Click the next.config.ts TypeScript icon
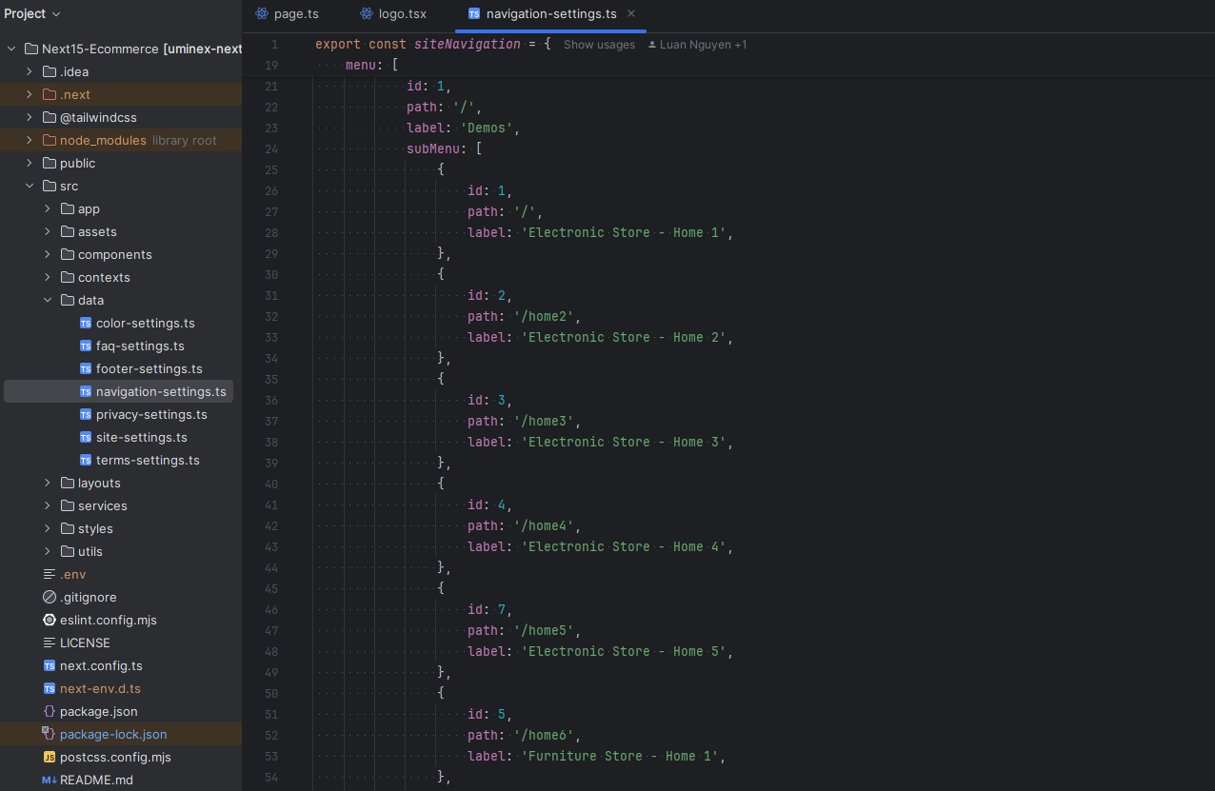The width and height of the screenshot is (1215, 791). tap(50, 665)
